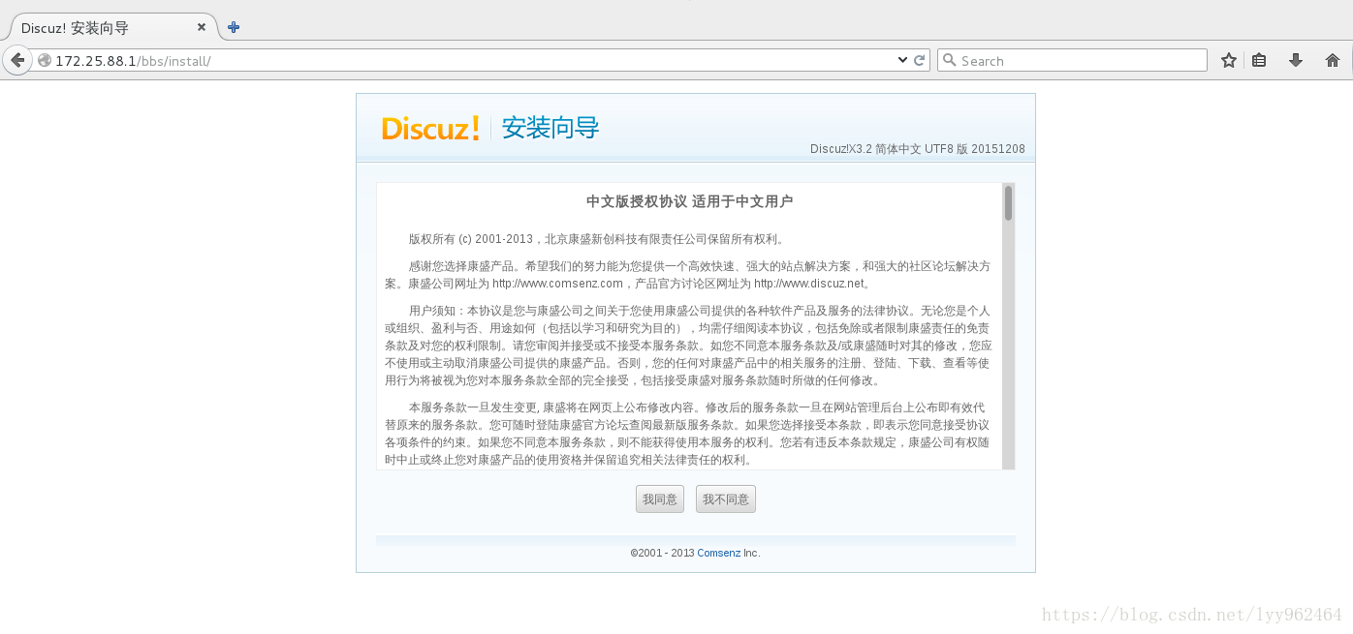The image size is (1353, 634).
Task: Click the 我同意 button
Action: click(x=660, y=499)
